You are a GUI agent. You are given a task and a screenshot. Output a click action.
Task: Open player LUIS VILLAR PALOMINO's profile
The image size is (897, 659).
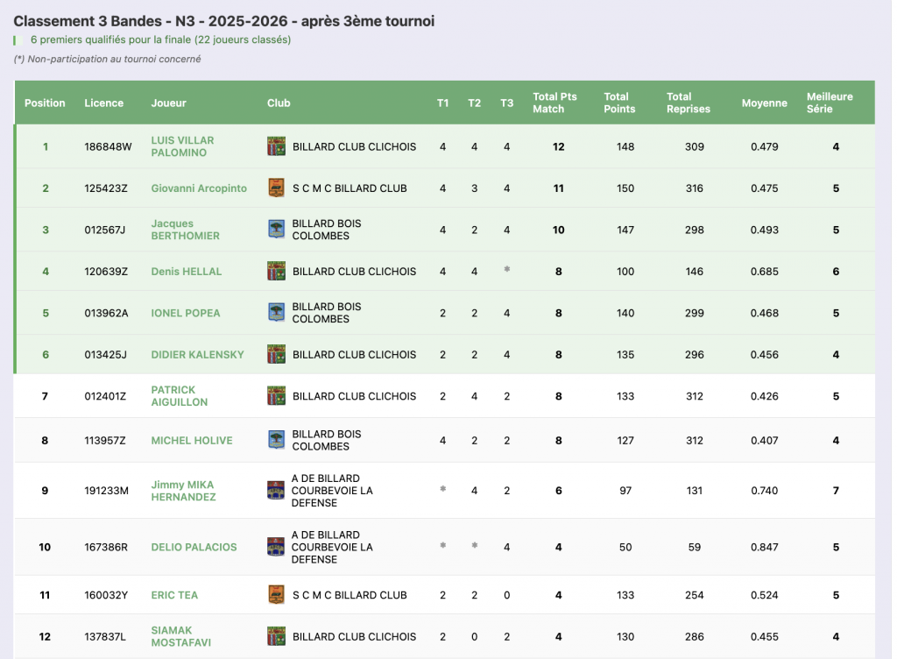[x=182, y=146]
